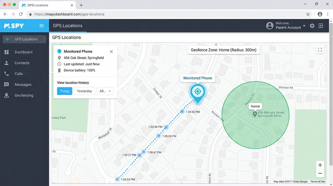The image size is (333, 186).
Task: Reload the page
Action: click(x=21, y=14)
